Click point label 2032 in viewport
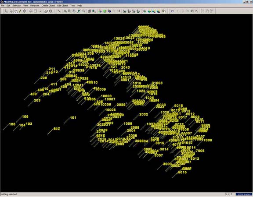This screenshot has height=197, width=253. (144, 114)
